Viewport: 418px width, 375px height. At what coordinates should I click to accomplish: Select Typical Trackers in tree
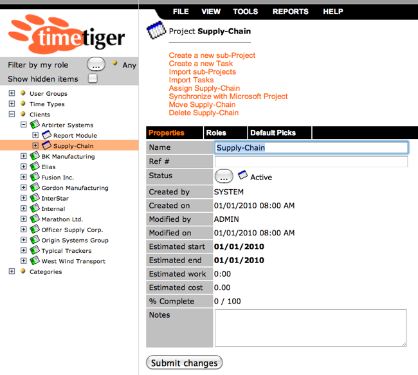pyautogui.click(x=66, y=251)
